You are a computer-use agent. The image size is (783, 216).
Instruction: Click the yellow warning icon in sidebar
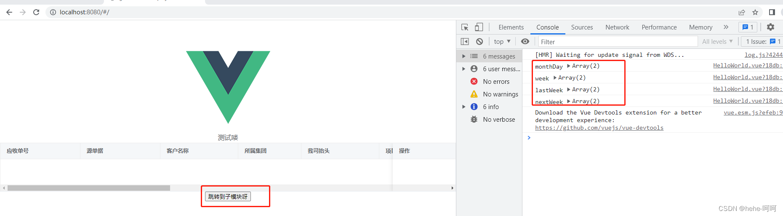(474, 94)
